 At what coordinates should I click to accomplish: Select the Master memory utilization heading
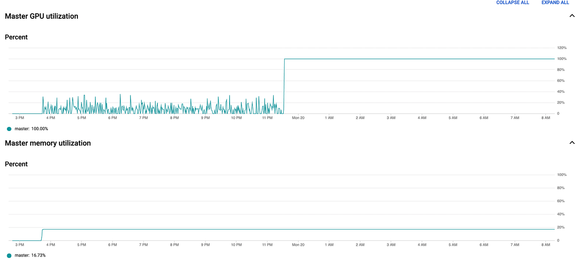click(x=48, y=143)
